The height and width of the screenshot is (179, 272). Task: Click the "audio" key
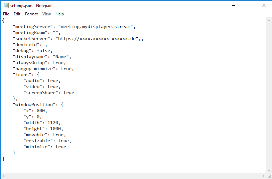click(33, 81)
